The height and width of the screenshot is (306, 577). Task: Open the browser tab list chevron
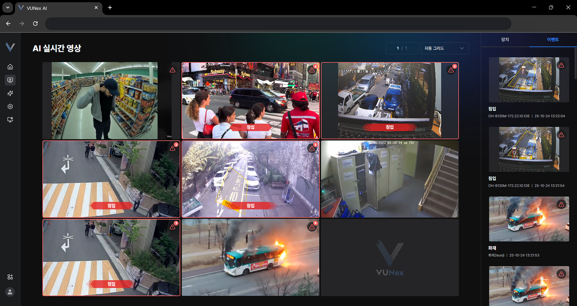pyautogui.click(x=7, y=7)
